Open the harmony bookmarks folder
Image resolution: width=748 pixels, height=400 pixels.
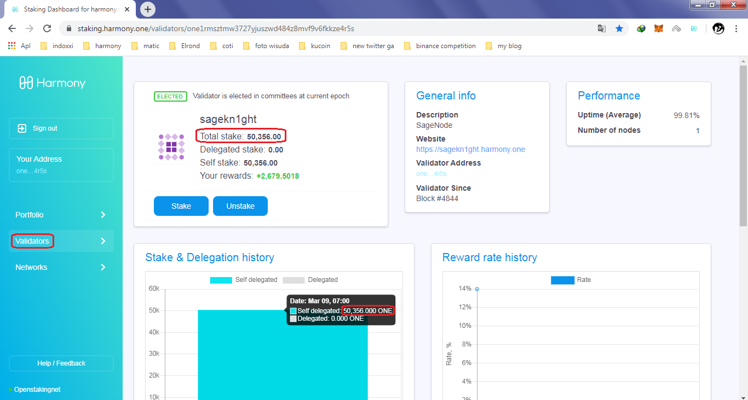102,46
